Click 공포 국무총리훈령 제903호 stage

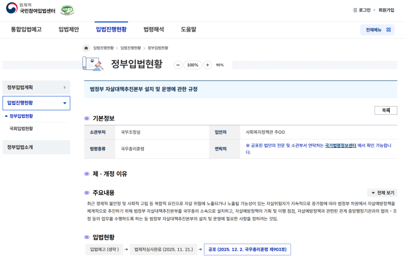tap(247, 250)
